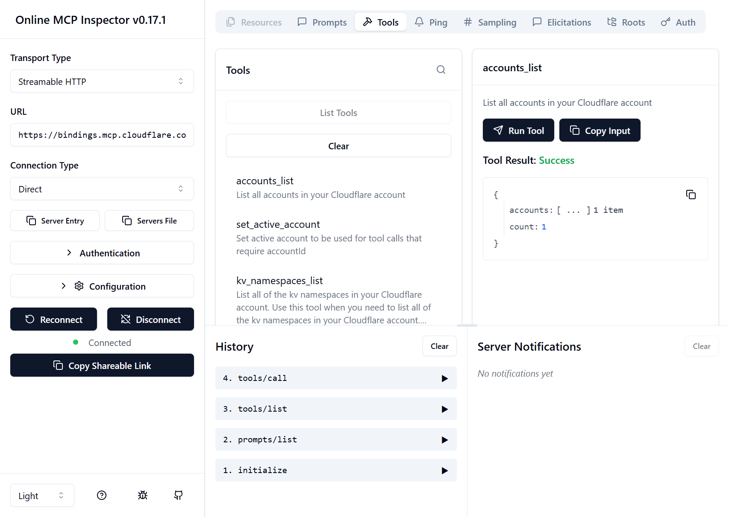
Task: Click the Server Entry copy button
Action: [x=55, y=221]
